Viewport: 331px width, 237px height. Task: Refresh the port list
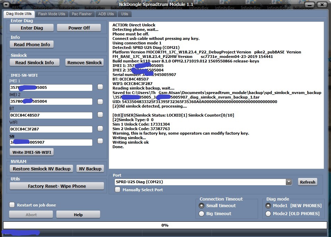308,182
